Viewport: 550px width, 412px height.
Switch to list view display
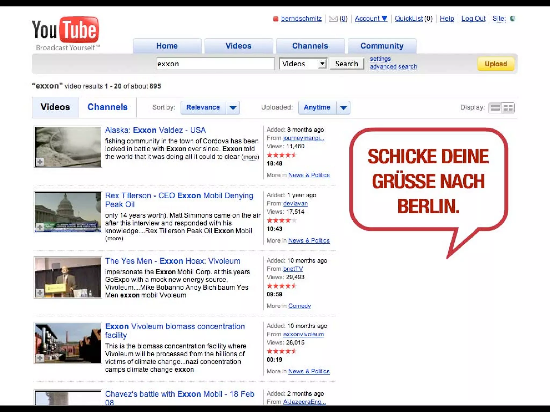(x=495, y=108)
